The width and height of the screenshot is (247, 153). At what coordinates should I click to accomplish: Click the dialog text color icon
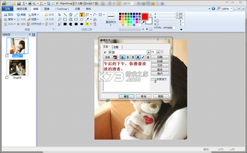pyautogui.click(x=115, y=57)
